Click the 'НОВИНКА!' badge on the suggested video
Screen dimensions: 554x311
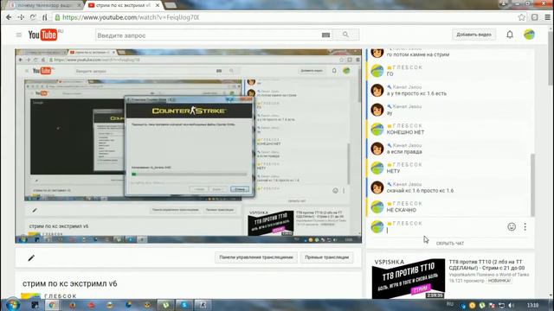(499, 281)
